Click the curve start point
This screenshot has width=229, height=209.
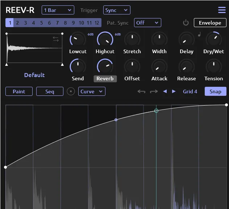point(5,167)
